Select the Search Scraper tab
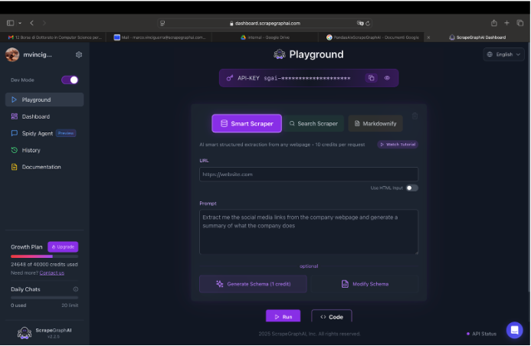The image size is (531, 346). pos(313,123)
